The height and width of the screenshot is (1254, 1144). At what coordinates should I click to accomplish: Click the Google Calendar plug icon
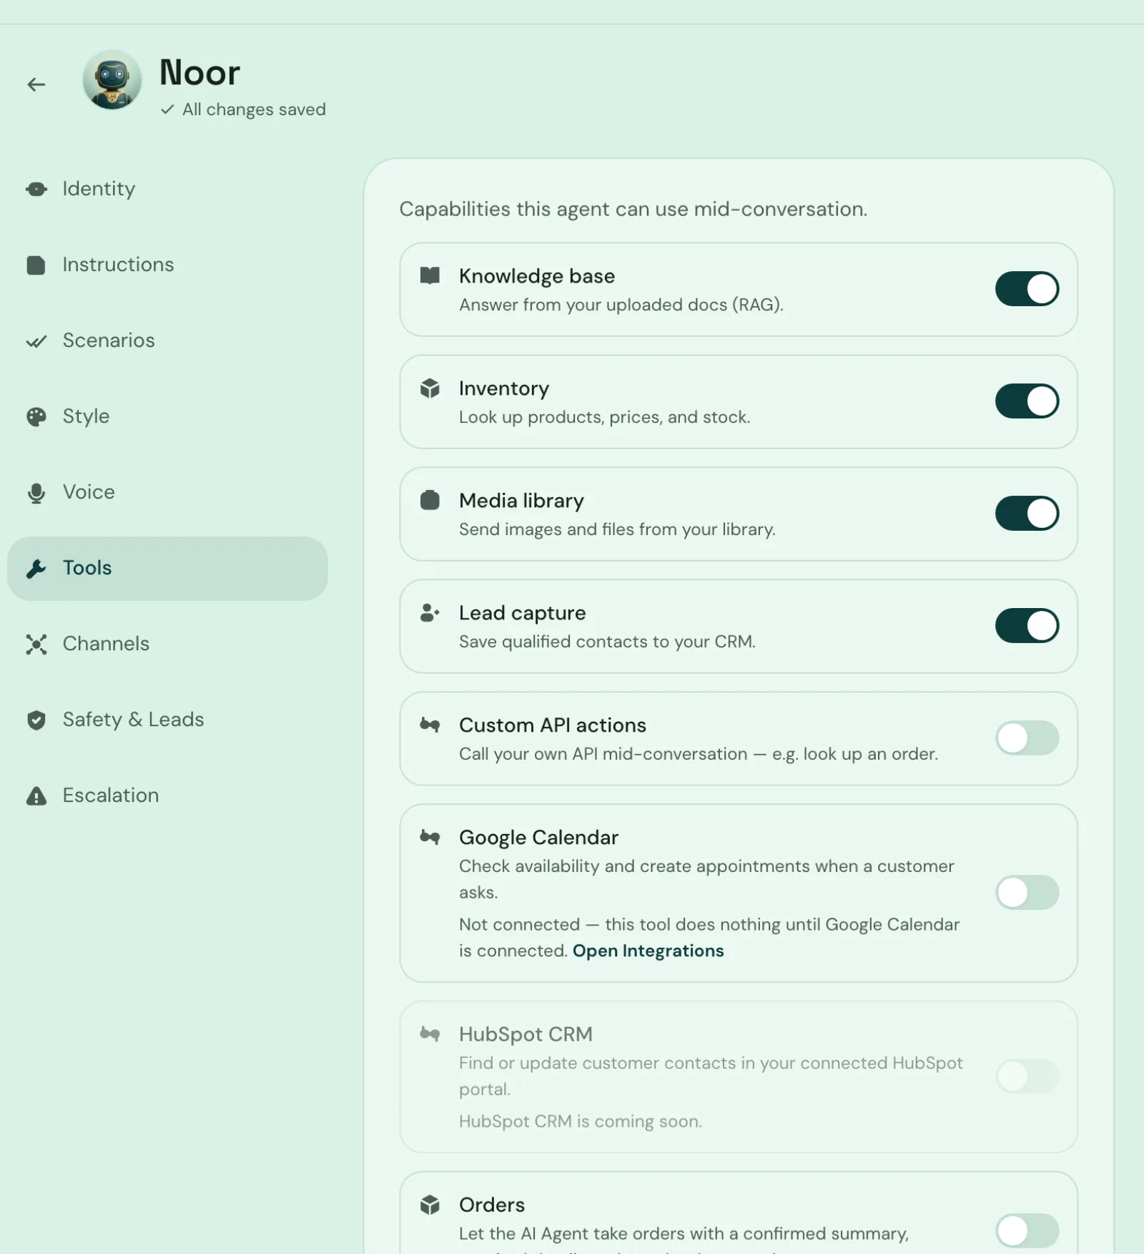click(x=430, y=837)
